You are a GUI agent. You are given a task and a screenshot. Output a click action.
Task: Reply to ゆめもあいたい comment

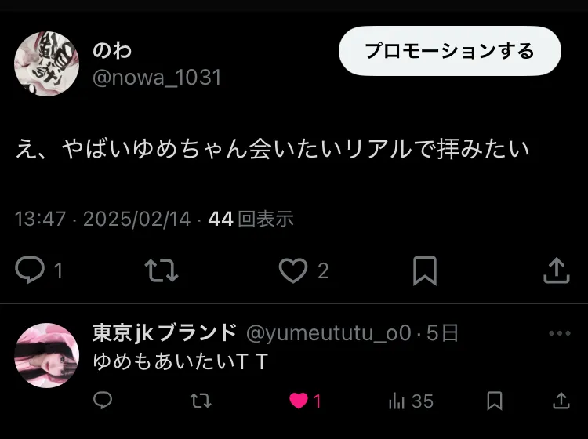tap(103, 401)
